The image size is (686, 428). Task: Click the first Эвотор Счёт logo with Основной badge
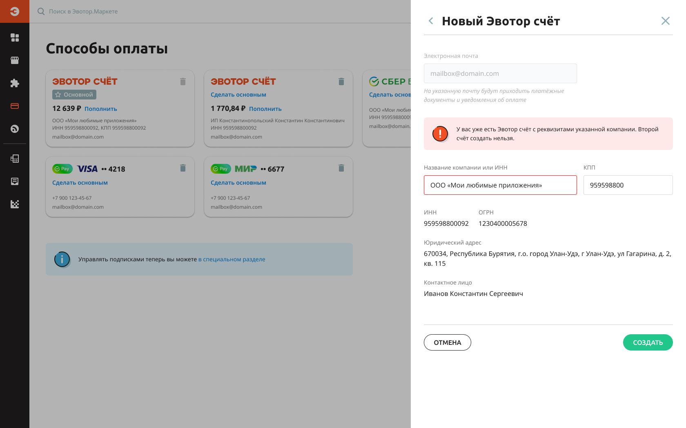pyautogui.click(x=85, y=82)
